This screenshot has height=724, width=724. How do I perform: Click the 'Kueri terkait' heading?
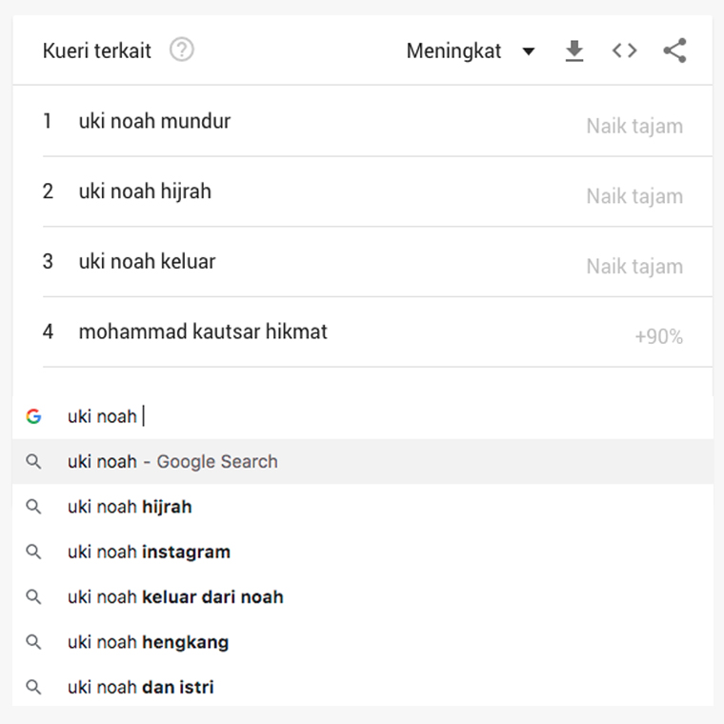(97, 51)
